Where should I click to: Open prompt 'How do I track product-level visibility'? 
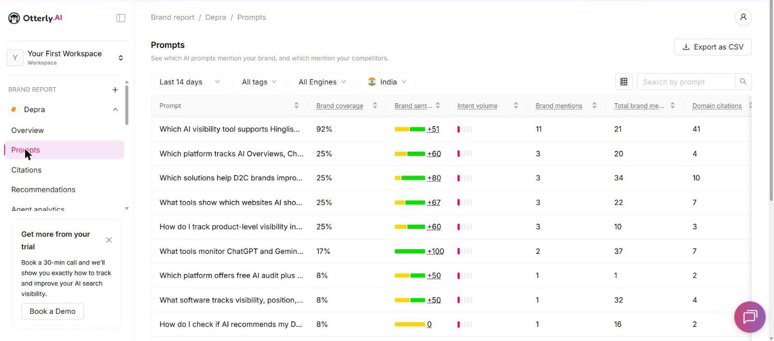click(x=231, y=227)
